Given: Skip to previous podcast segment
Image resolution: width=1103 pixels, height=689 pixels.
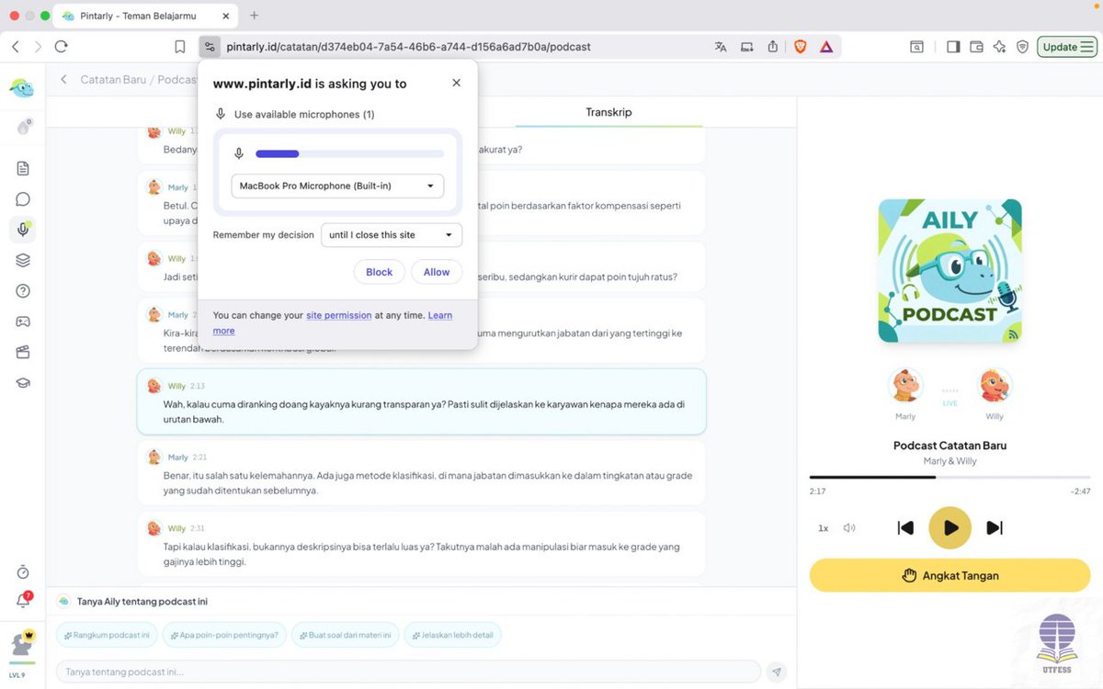Looking at the screenshot, I should click(905, 528).
